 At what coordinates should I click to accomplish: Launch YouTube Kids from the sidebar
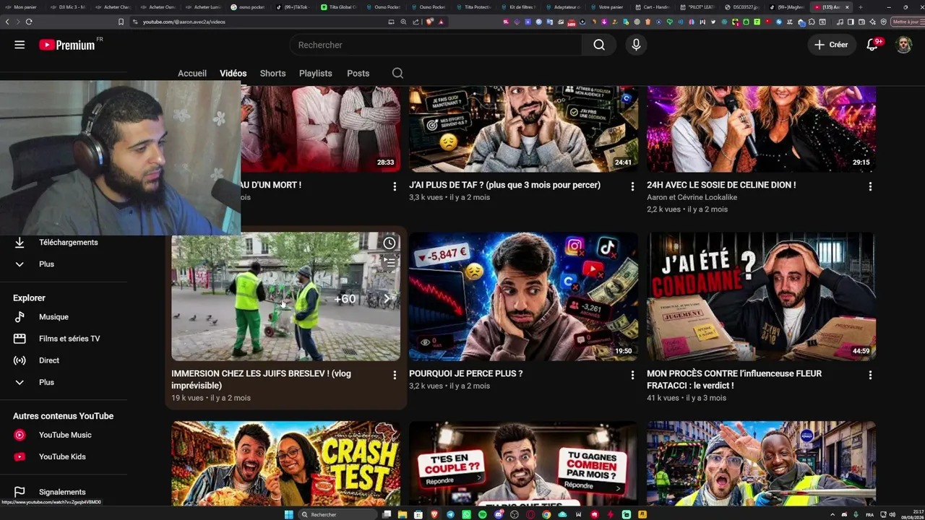pyautogui.click(x=64, y=456)
